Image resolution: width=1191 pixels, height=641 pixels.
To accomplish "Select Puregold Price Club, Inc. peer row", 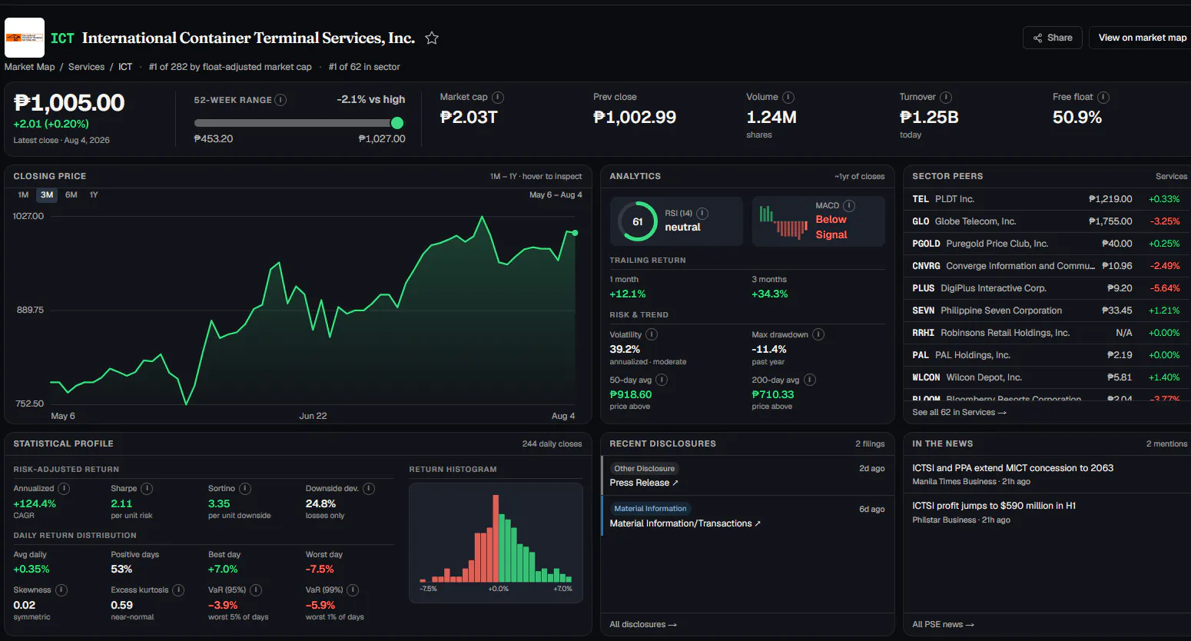I will [1046, 244].
